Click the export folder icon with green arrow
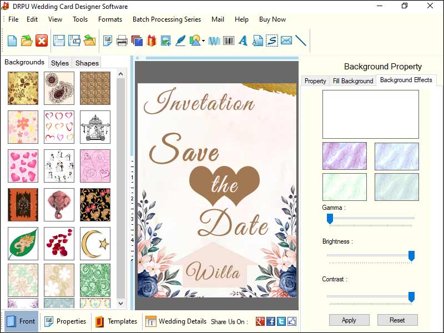The image size is (444, 333). (89, 41)
